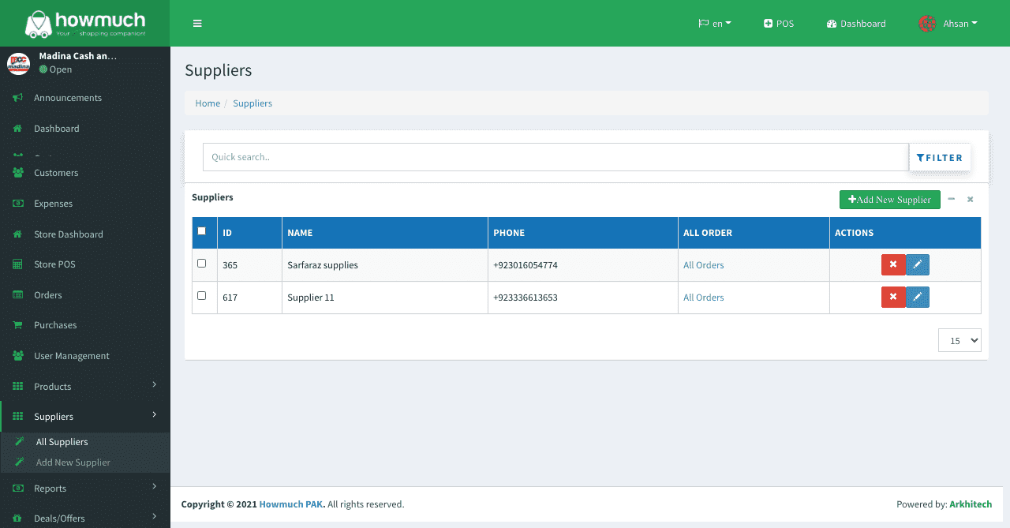Expand the Products submenu chevron

(155, 384)
